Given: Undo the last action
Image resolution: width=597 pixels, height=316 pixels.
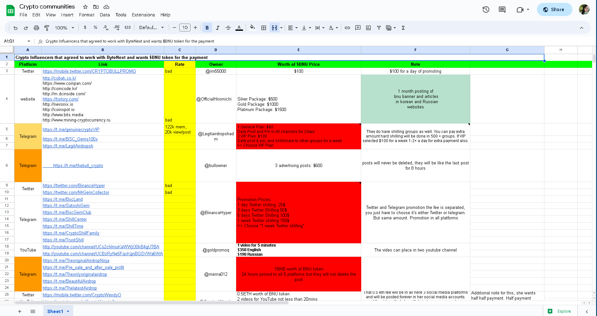Looking at the screenshot, I should 15,28.
